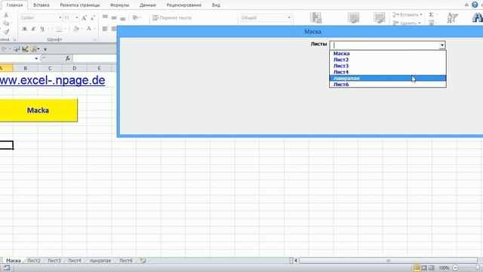This screenshot has width=483, height=272.
Task: Click Вставить insert cells button
Action: [408, 14]
